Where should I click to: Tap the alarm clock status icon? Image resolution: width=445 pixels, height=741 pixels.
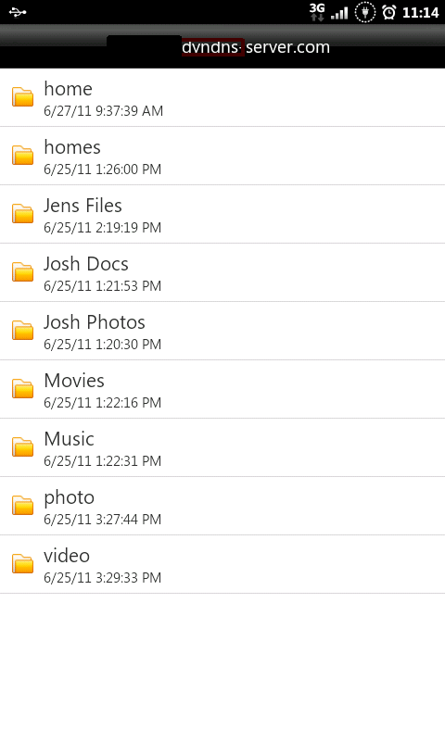(388, 12)
